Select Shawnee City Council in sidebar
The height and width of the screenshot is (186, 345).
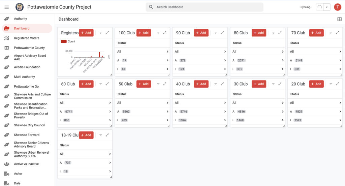tap(29, 125)
